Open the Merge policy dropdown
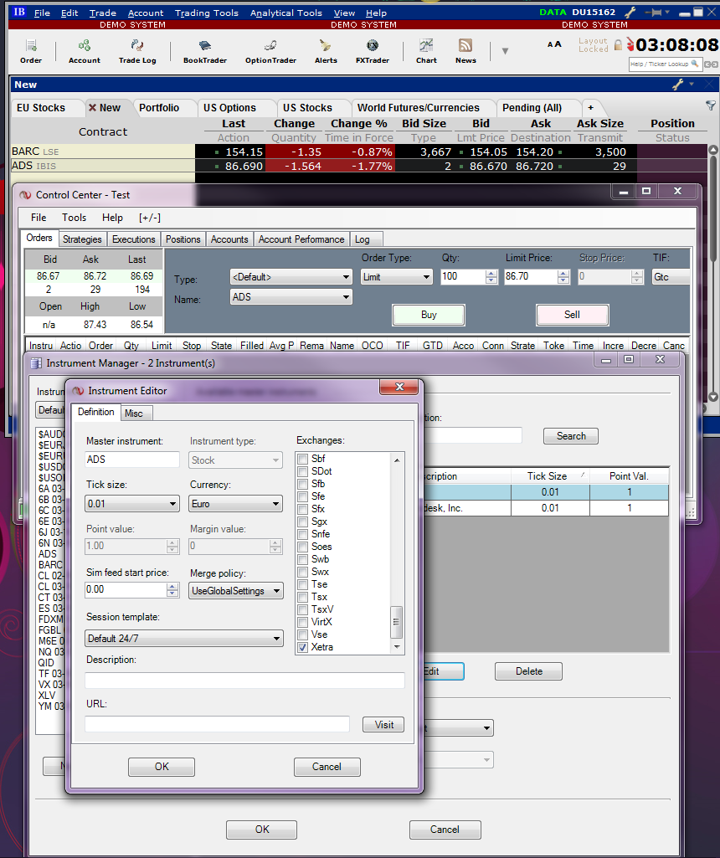This screenshot has height=858, width=720. point(236,591)
